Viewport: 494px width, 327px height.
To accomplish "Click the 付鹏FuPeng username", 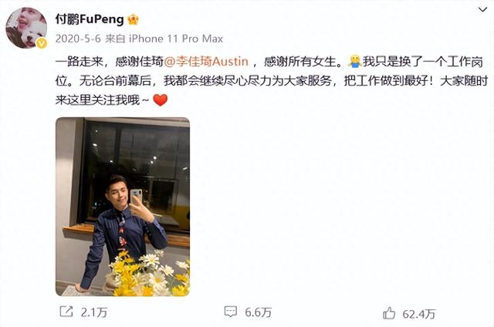I will click(x=90, y=19).
